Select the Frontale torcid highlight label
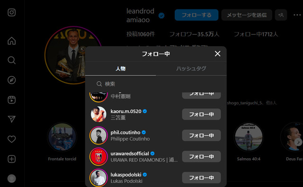 pos(62,159)
